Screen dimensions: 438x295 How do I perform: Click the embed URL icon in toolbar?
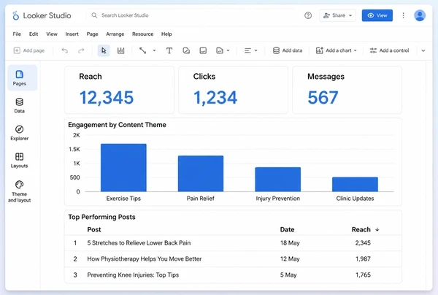click(x=220, y=50)
